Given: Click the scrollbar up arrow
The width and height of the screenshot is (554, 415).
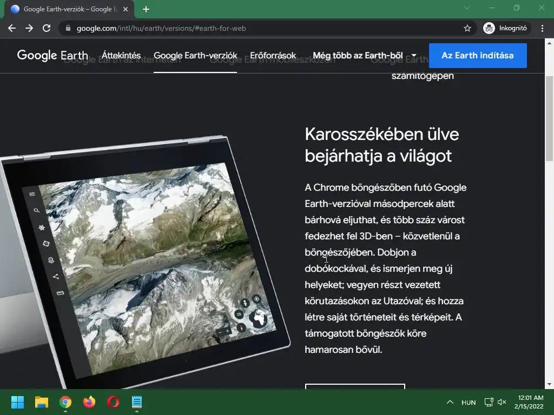Looking at the screenshot, I should tap(549, 43).
